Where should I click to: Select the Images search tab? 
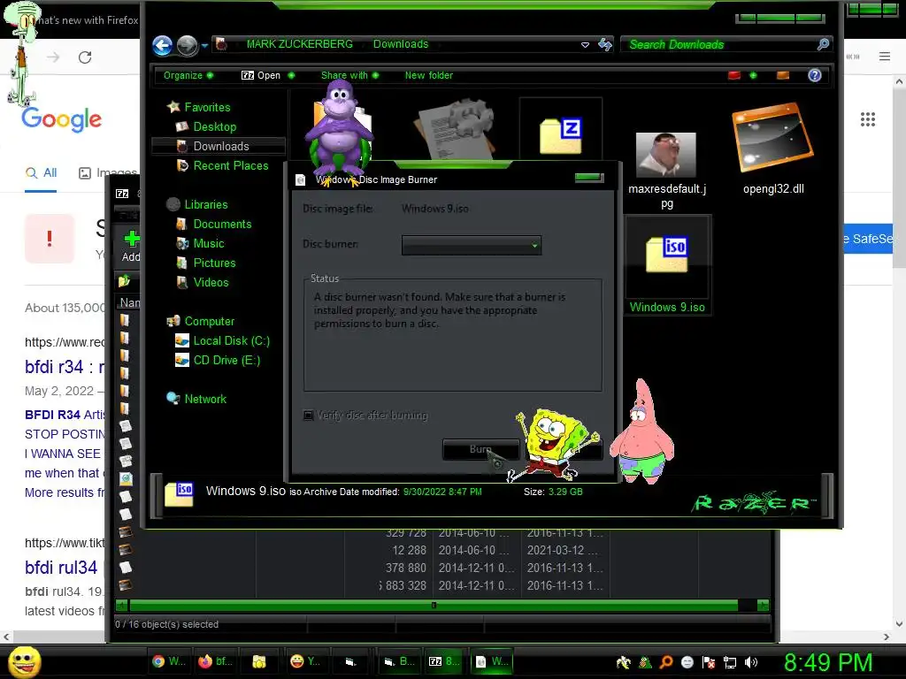(x=107, y=172)
